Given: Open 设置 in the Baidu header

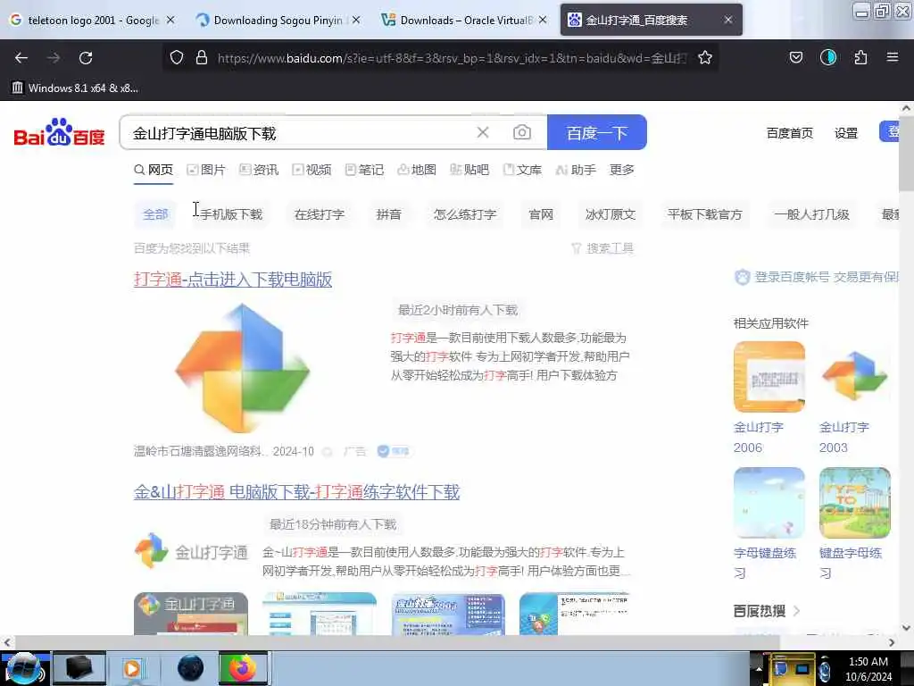Looking at the screenshot, I should pyautogui.click(x=846, y=133).
